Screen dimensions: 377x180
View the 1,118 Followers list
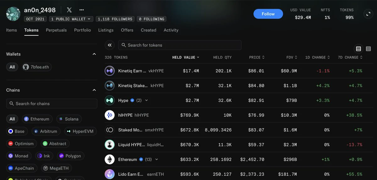(x=115, y=19)
